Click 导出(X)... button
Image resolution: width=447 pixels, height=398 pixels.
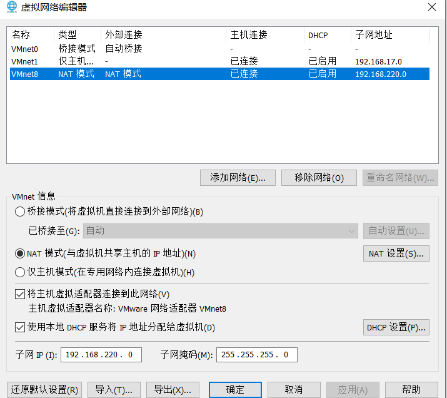(173, 390)
